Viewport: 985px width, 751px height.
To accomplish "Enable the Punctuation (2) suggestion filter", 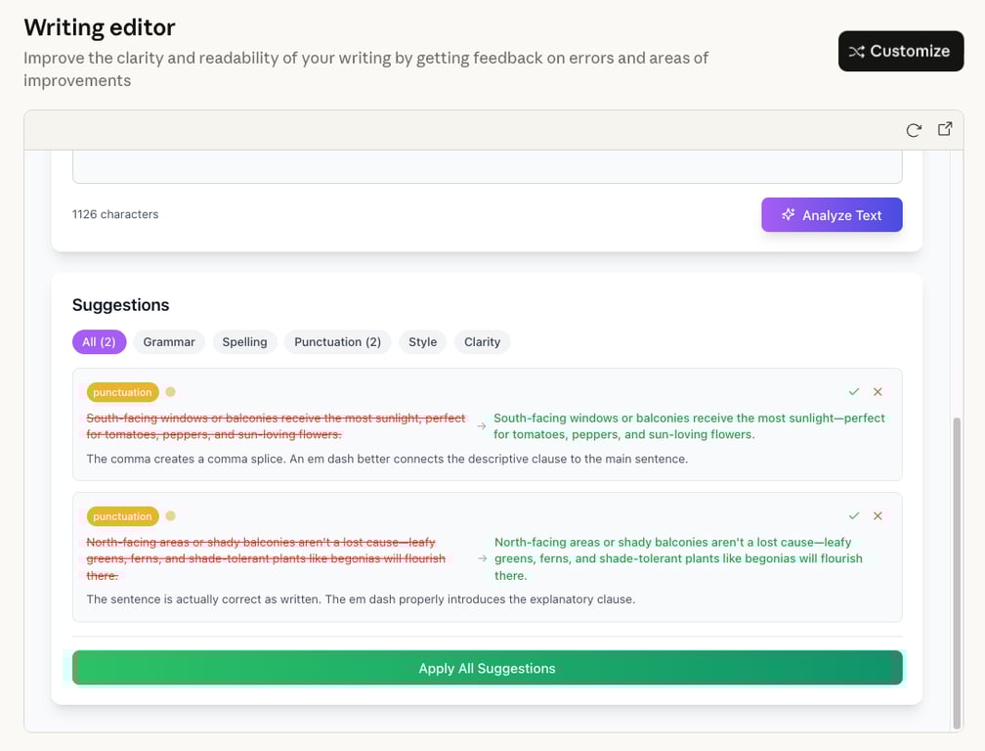I will 337,341.
